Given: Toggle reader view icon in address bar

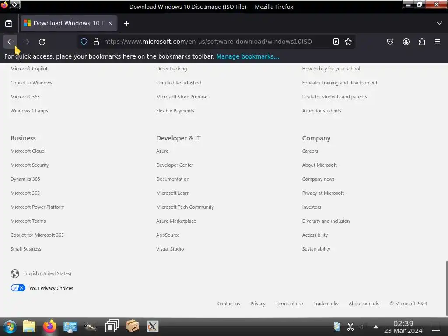Looking at the screenshot, I should point(336,42).
